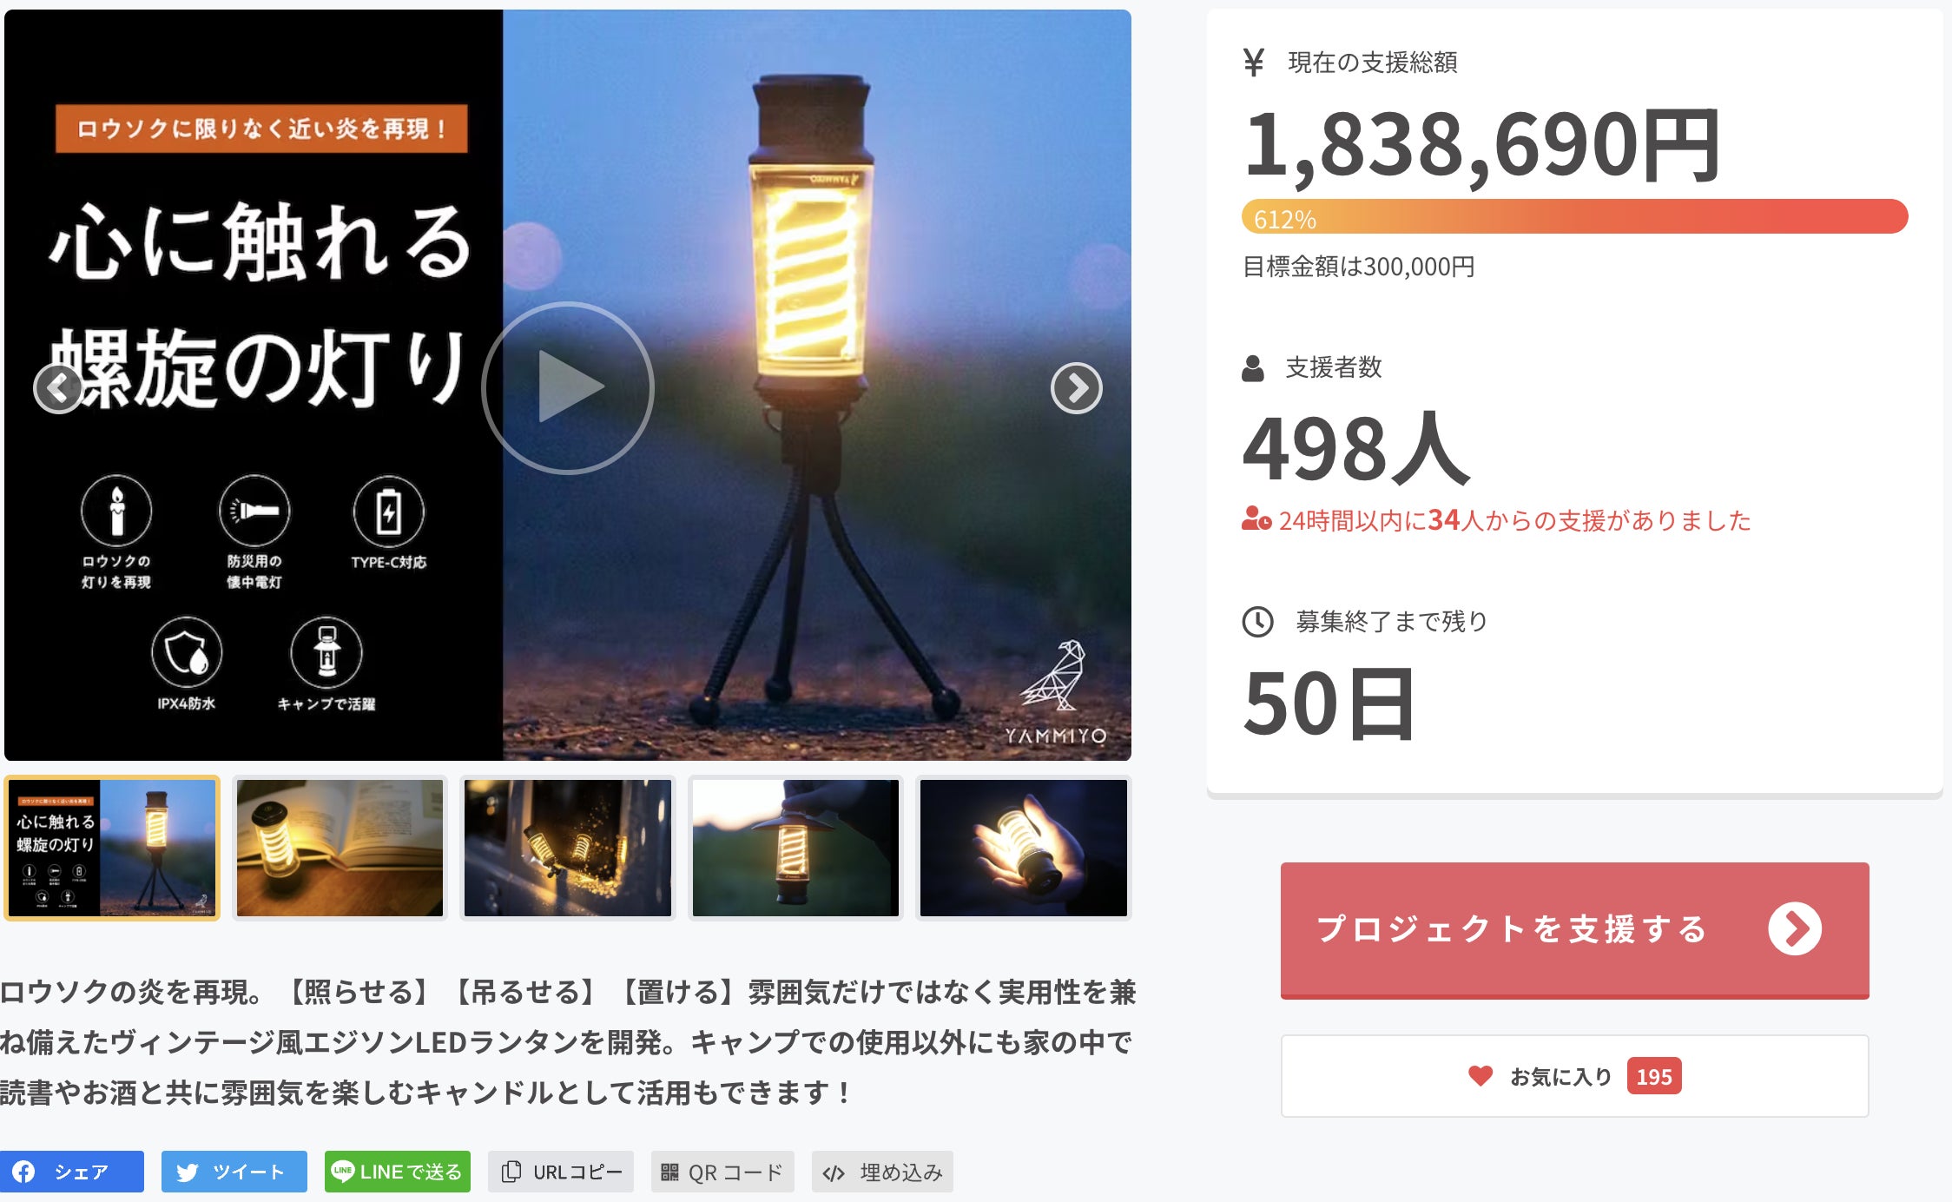Click the 195 favorites count badge
This screenshot has height=1202, width=1952.
pyautogui.click(x=1654, y=1076)
